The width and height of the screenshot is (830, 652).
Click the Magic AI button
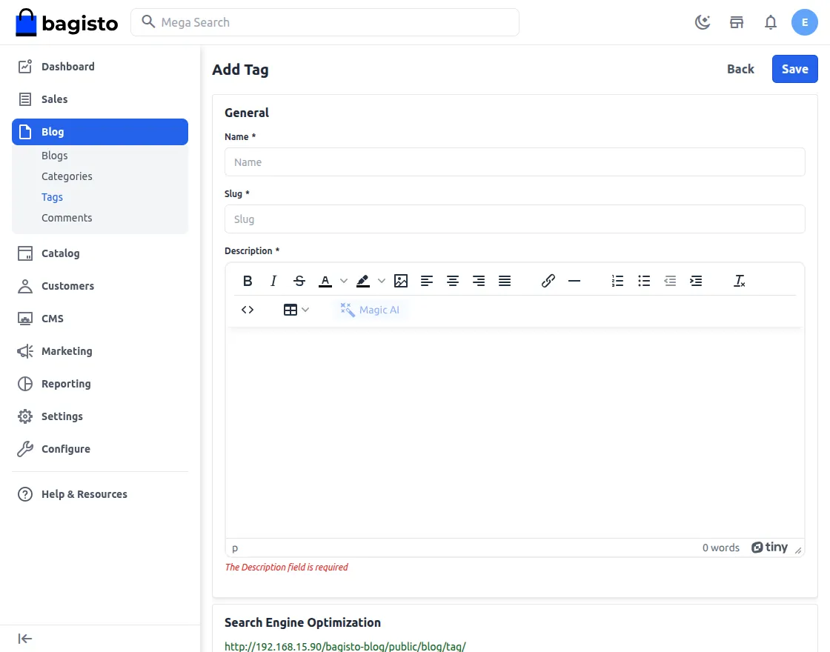coord(370,310)
